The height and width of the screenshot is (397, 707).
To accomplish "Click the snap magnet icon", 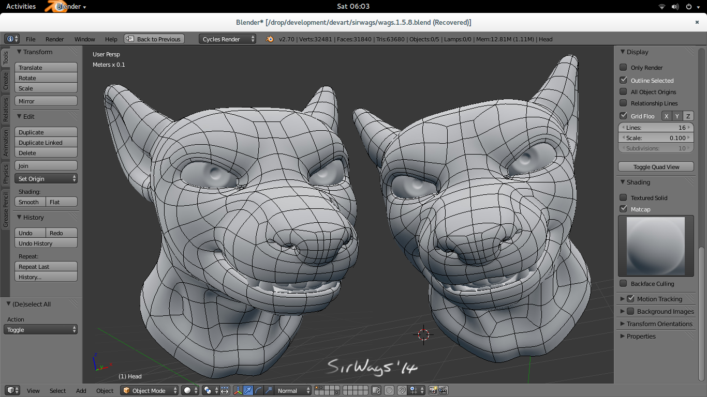I will [403, 391].
